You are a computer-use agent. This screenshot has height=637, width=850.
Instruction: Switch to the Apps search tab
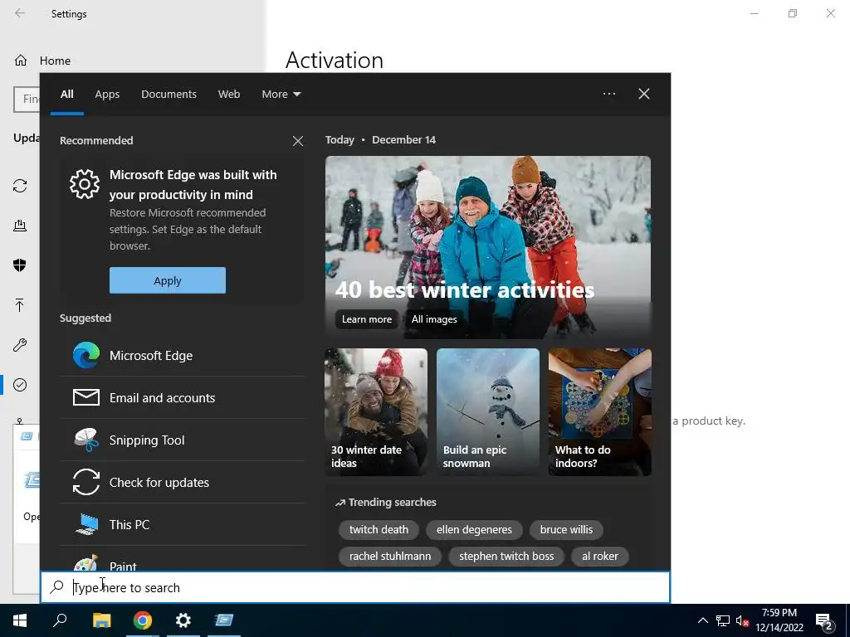pyautogui.click(x=107, y=95)
